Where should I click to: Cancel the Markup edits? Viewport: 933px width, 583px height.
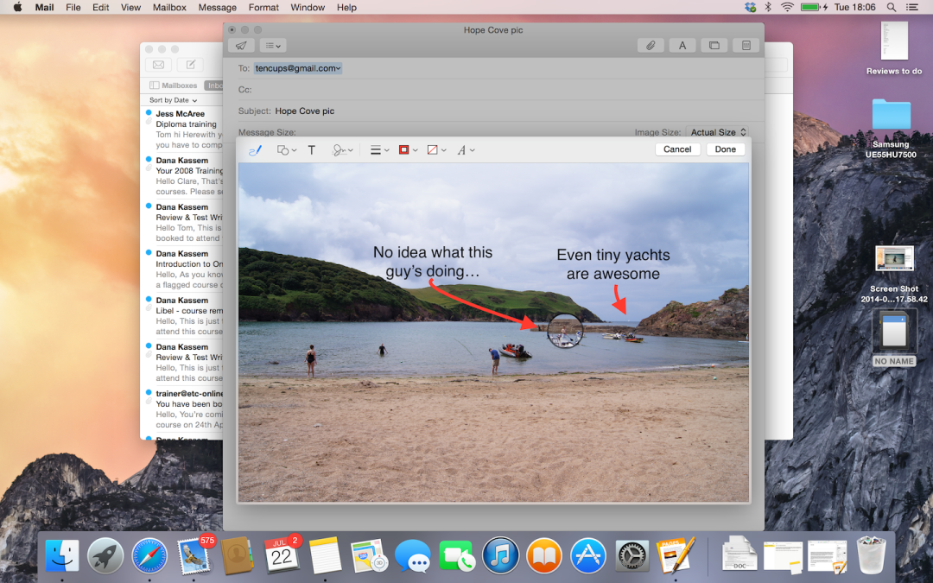click(x=677, y=149)
